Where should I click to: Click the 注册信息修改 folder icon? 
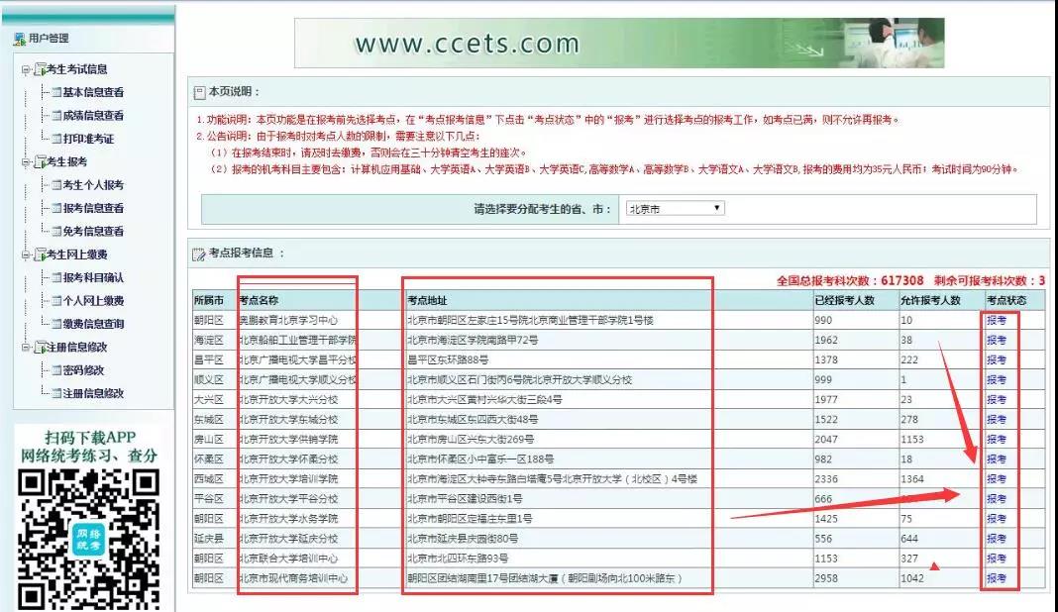40,347
